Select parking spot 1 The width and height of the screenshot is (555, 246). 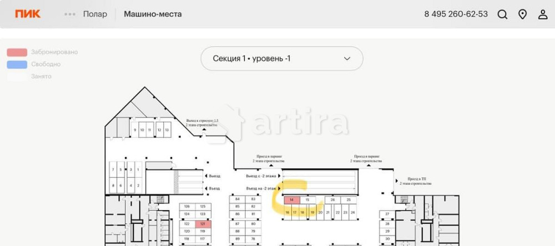point(138,170)
